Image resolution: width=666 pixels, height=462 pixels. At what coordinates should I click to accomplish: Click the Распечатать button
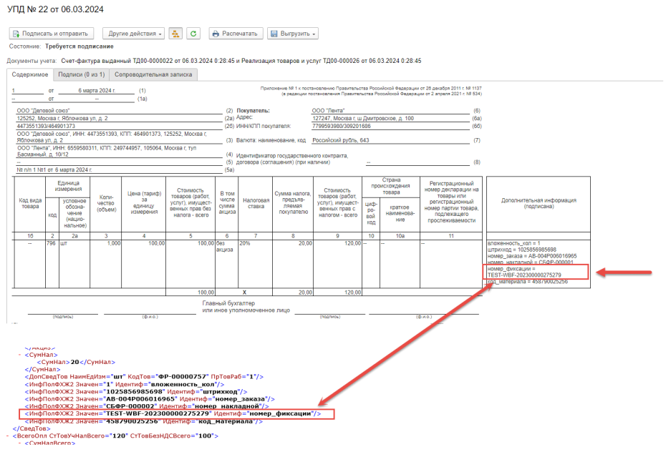(x=236, y=34)
